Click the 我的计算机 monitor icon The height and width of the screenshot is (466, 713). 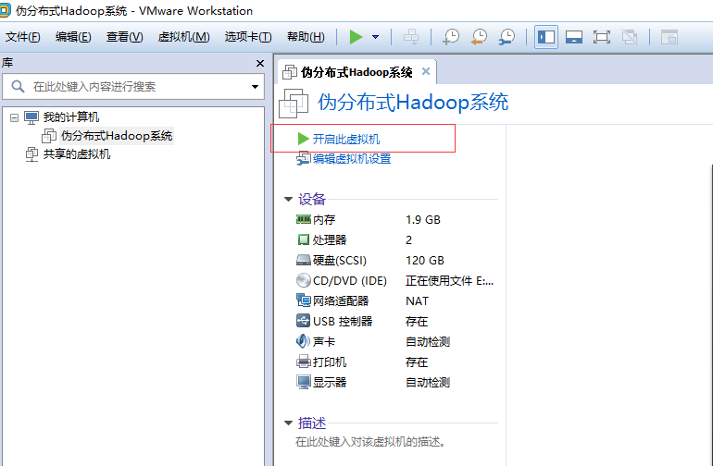point(31,117)
